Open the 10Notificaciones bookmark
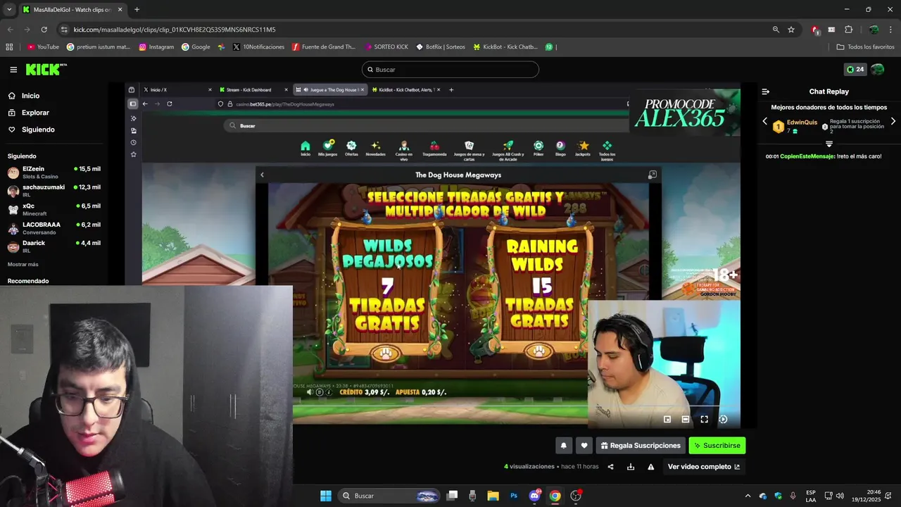The height and width of the screenshot is (507, 901). (258, 47)
